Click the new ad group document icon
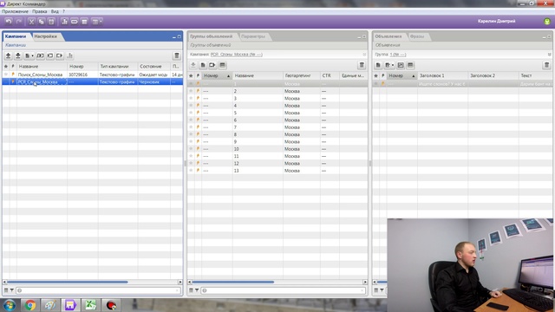The width and height of the screenshot is (555, 312). (203, 65)
